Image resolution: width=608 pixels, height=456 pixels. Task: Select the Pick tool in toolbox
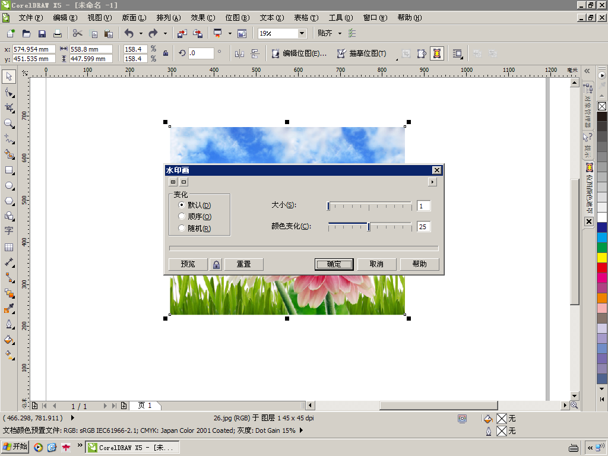9,77
